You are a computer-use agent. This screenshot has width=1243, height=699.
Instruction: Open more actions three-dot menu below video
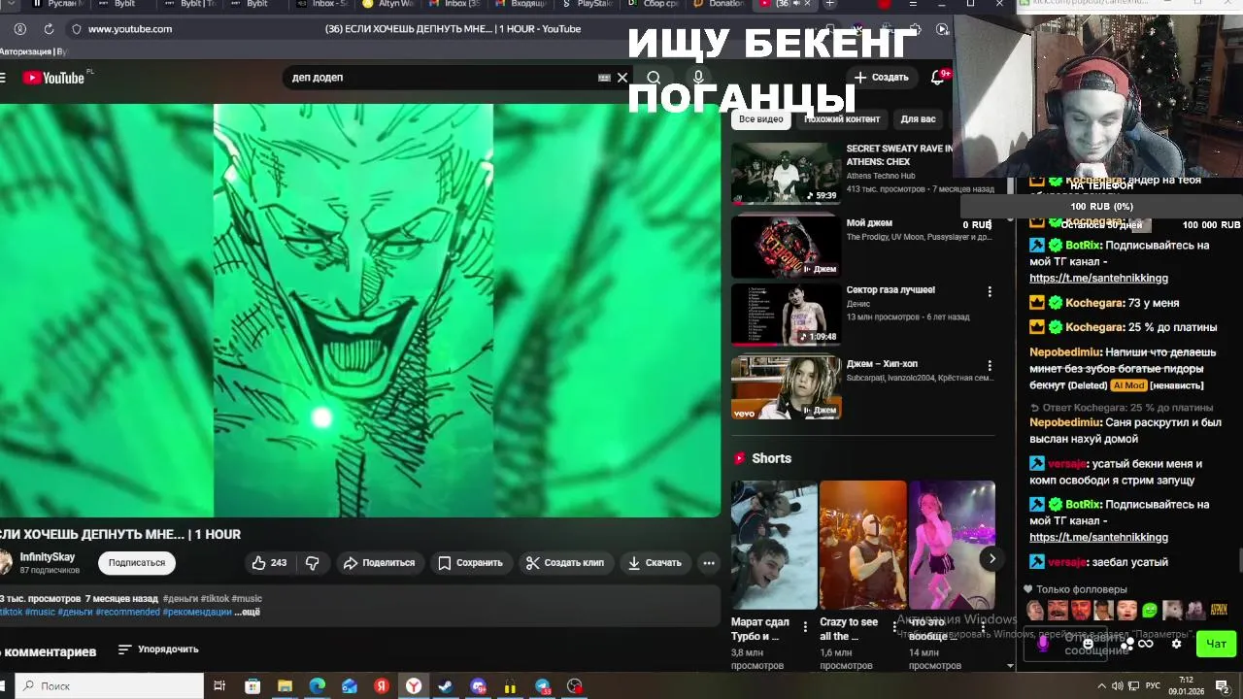click(709, 563)
